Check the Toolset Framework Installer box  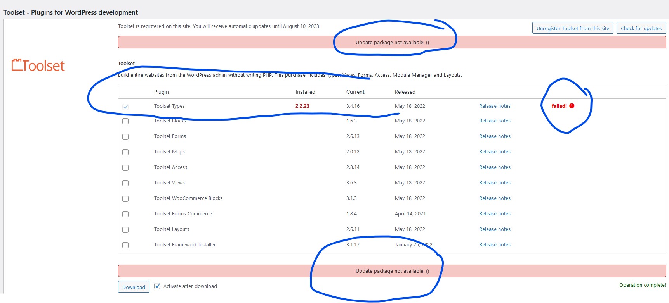click(125, 245)
